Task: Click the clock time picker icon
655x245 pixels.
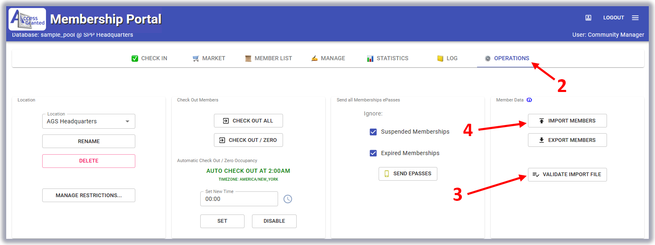Action: pos(288,199)
